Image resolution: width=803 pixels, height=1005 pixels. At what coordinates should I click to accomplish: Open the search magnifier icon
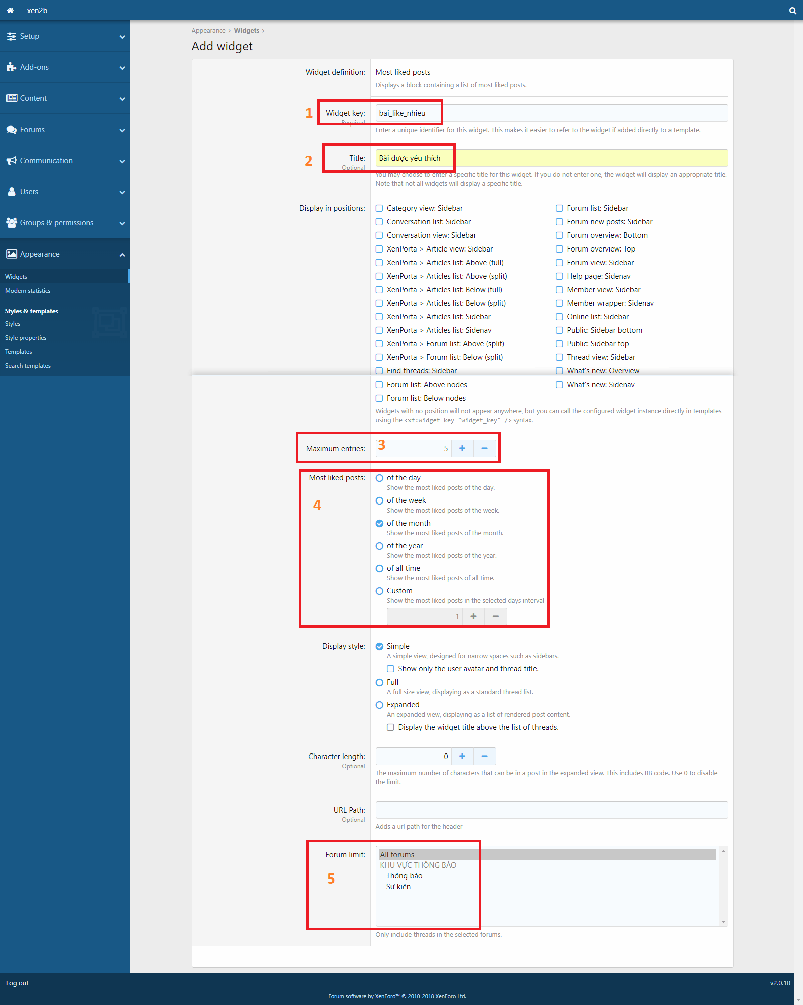pyautogui.click(x=792, y=11)
